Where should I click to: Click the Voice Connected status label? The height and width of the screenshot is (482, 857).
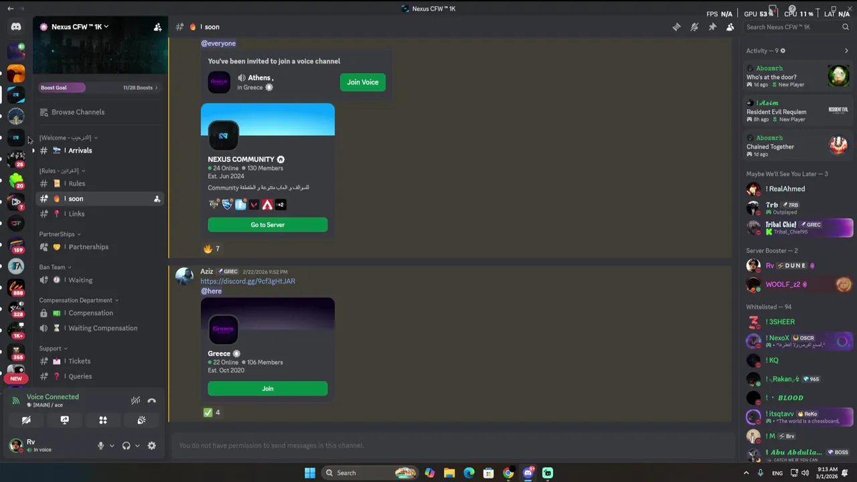(52, 397)
